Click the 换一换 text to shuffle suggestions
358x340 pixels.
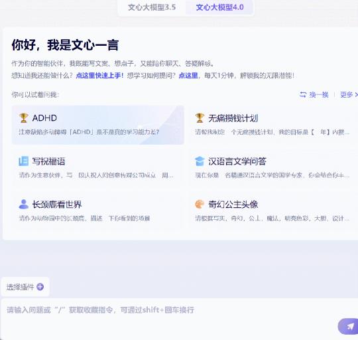319,94
